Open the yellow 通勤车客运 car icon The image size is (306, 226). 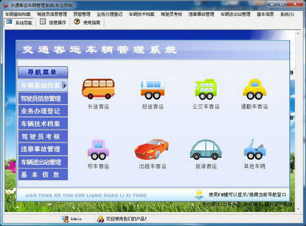(255, 89)
